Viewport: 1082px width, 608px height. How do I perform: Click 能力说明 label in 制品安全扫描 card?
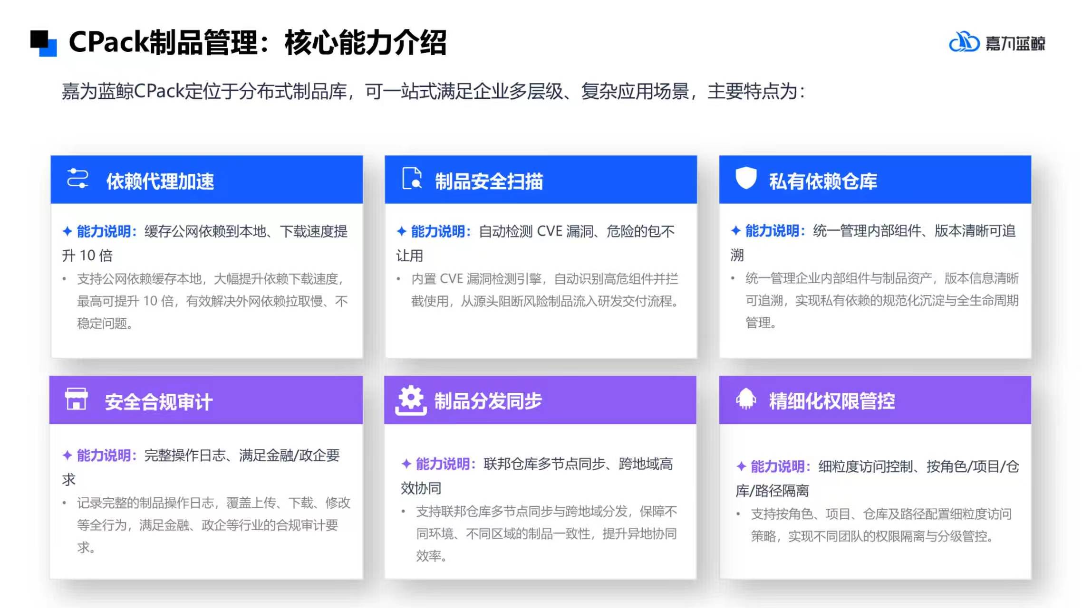coord(441,231)
